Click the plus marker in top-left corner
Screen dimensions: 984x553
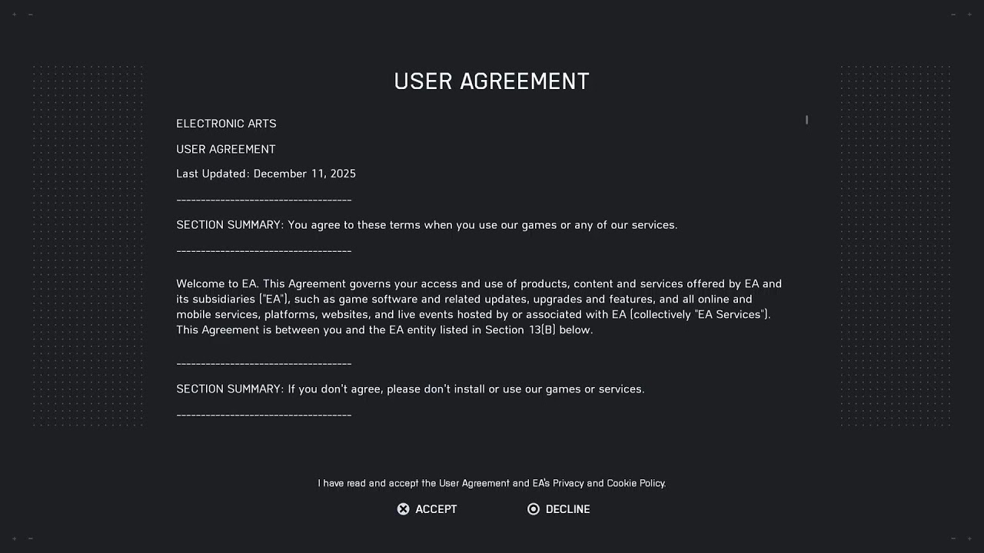[15, 14]
